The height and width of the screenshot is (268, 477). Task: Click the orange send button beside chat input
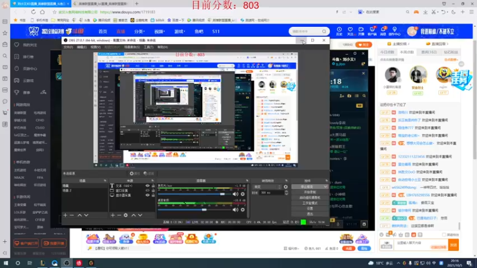(x=454, y=245)
